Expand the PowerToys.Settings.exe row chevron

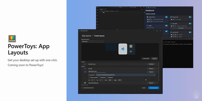coord(157,83)
